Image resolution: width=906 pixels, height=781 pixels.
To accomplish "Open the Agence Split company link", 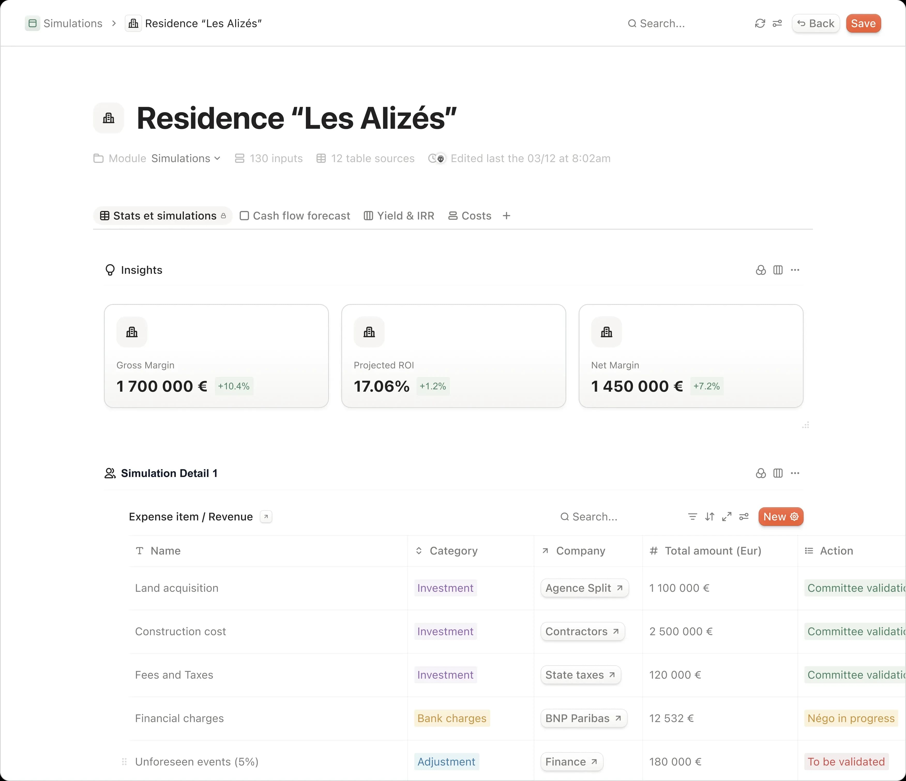I will pyautogui.click(x=584, y=588).
